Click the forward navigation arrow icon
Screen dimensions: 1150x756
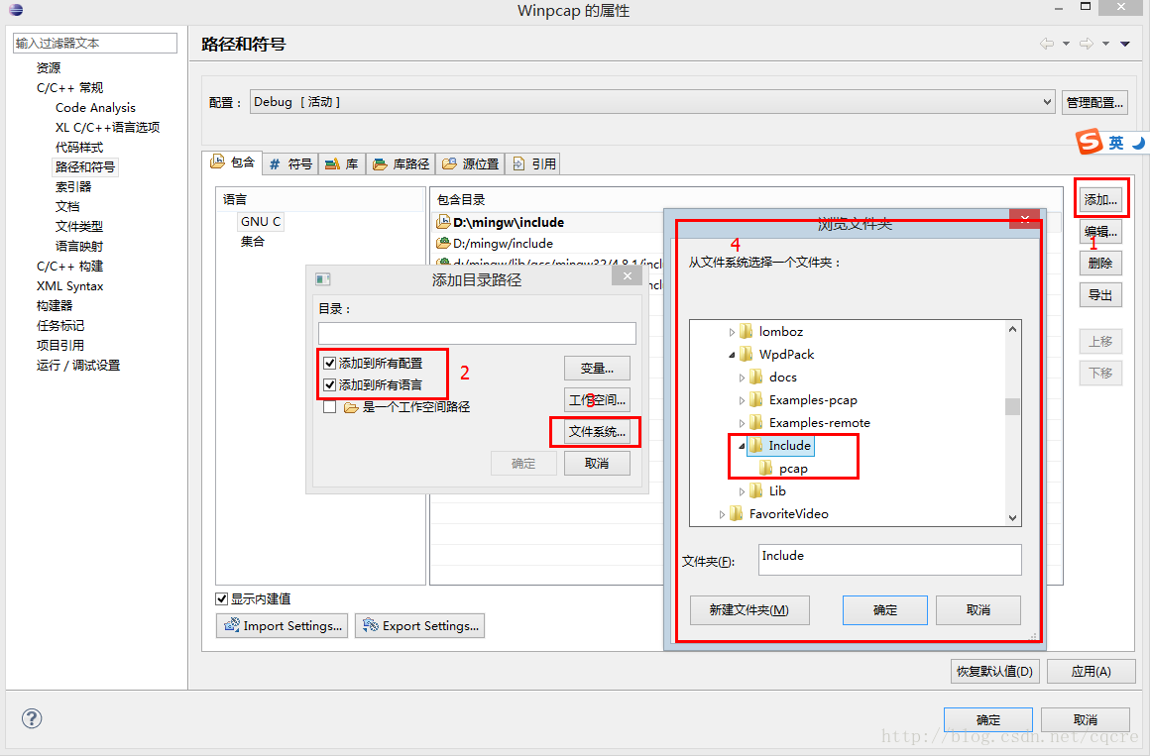pyautogui.click(x=1087, y=44)
